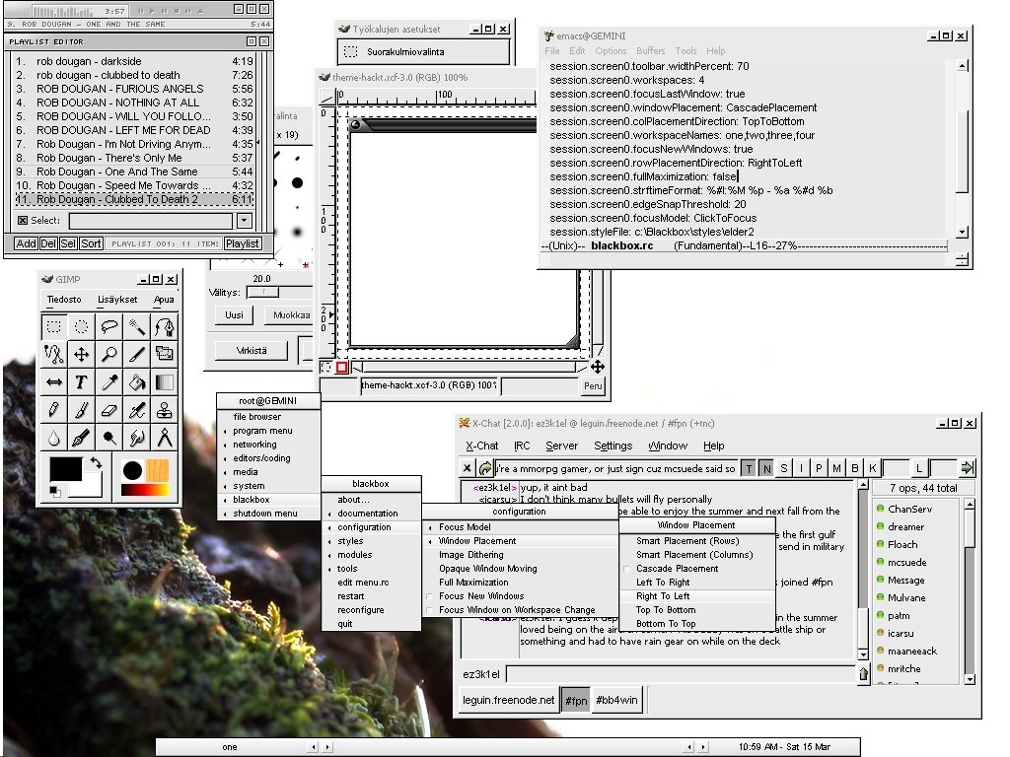The height and width of the screenshot is (757, 1010).
Task: Toggle X-Chat M channel mode button
Action: [x=836, y=468]
